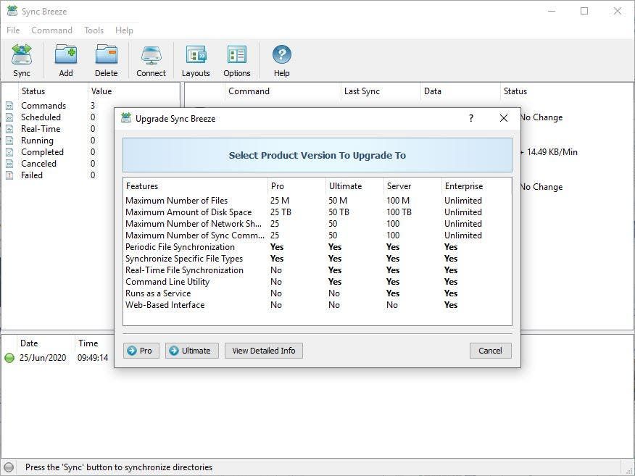635x476 pixels.
Task: Select the Runs as a Service row
Action: [x=317, y=293]
